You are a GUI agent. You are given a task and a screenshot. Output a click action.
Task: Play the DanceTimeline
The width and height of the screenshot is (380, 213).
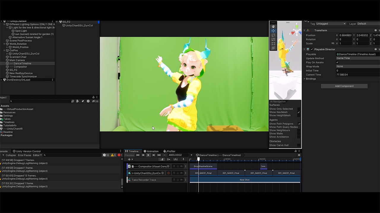click(148, 155)
